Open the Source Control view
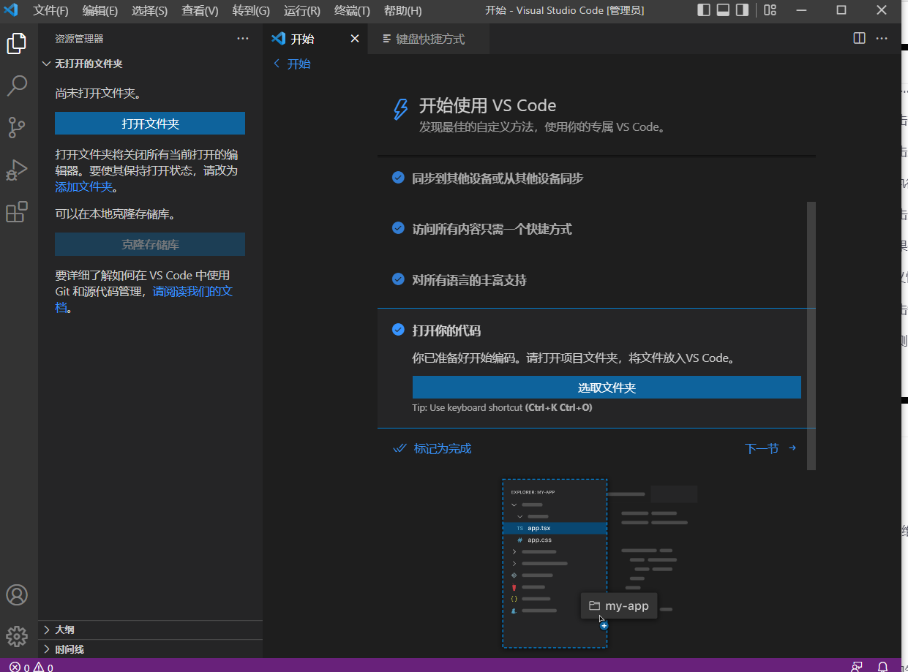 (17, 128)
